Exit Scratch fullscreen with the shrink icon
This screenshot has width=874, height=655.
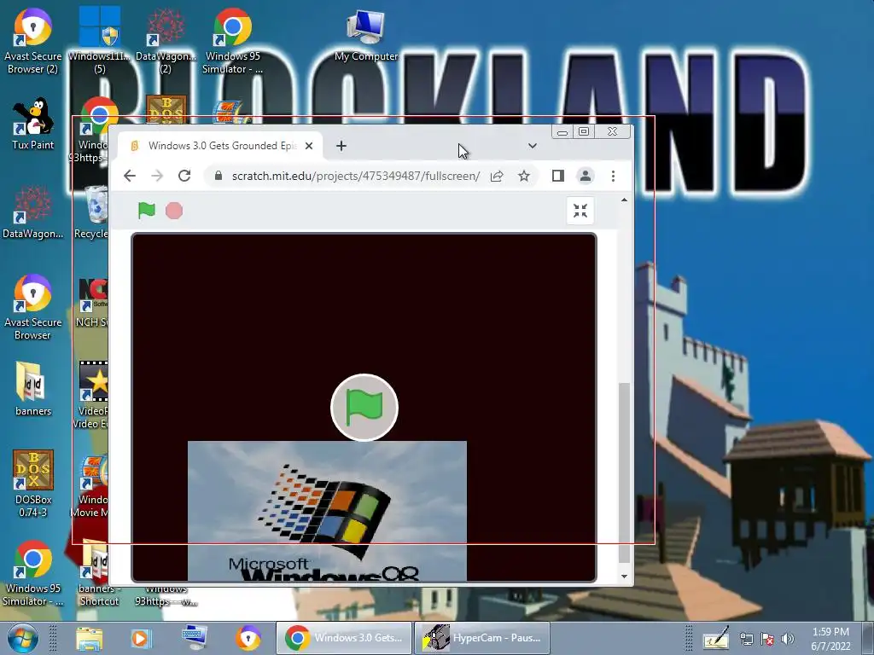(x=580, y=211)
